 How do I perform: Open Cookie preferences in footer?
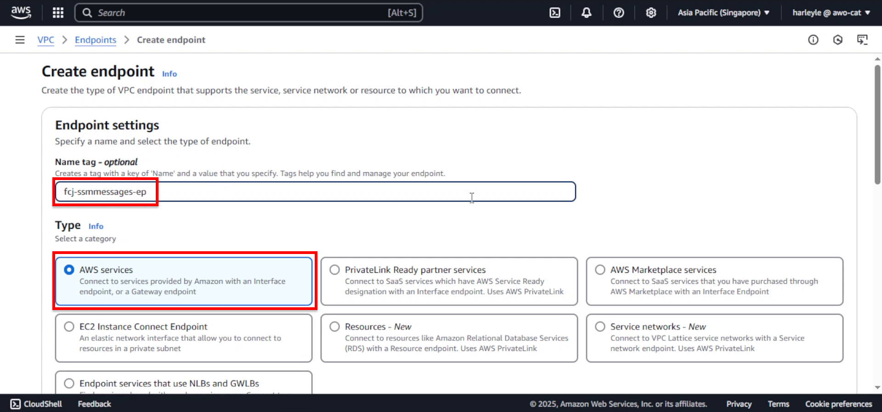coord(838,404)
